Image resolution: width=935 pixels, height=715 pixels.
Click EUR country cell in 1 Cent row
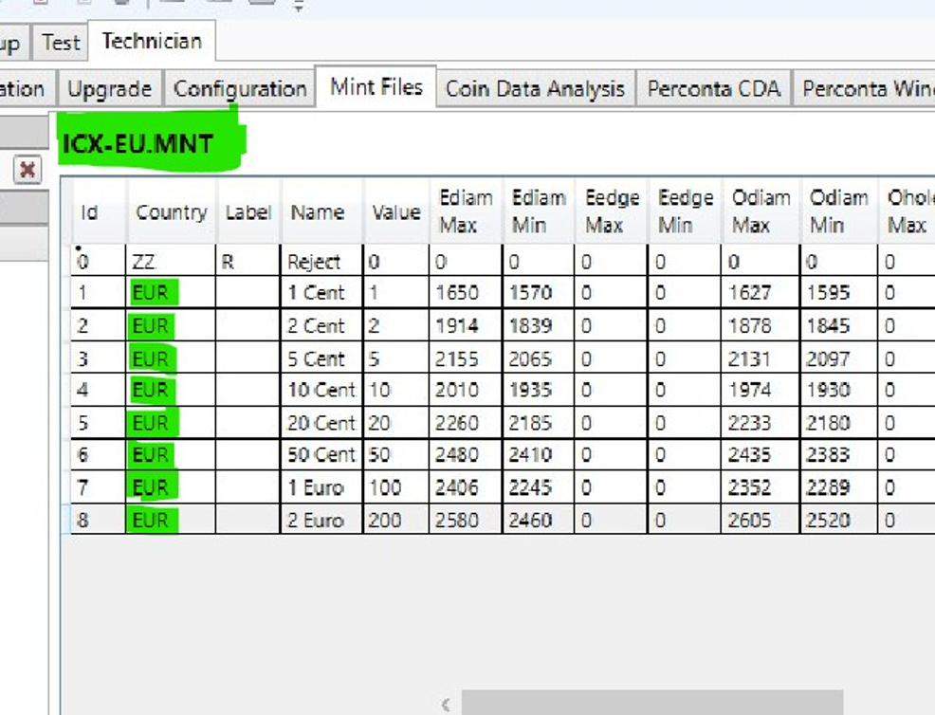[x=171, y=292]
